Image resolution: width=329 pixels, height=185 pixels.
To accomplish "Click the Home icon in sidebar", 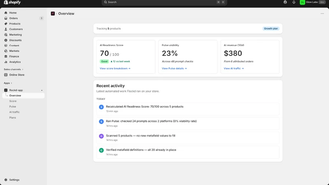I will 6,13.
